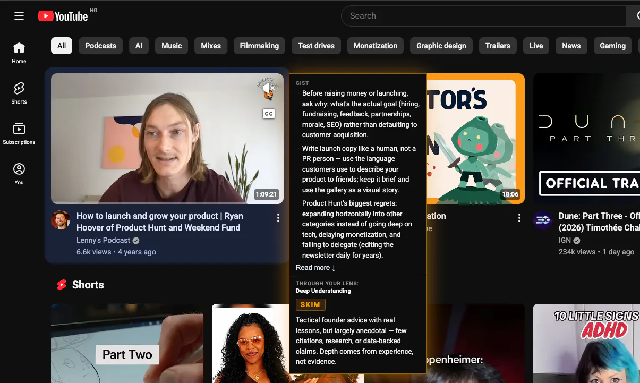Click the Shorts section logo icon
Screen dimensions: 640x383
coord(62,285)
